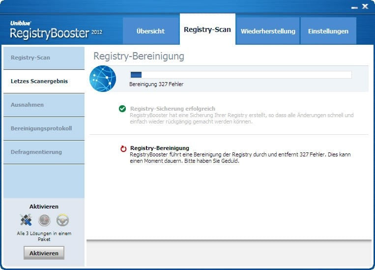The width and height of the screenshot is (375, 270).
Task: Close the RegistryBooster window
Action: click(x=365, y=6)
